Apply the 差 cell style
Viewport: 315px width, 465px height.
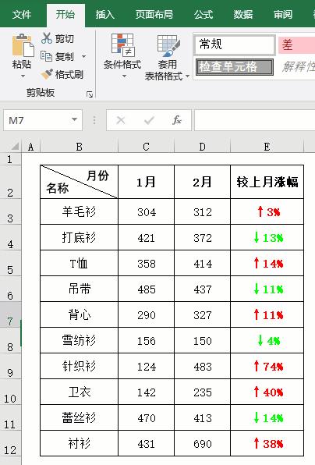coord(296,44)
